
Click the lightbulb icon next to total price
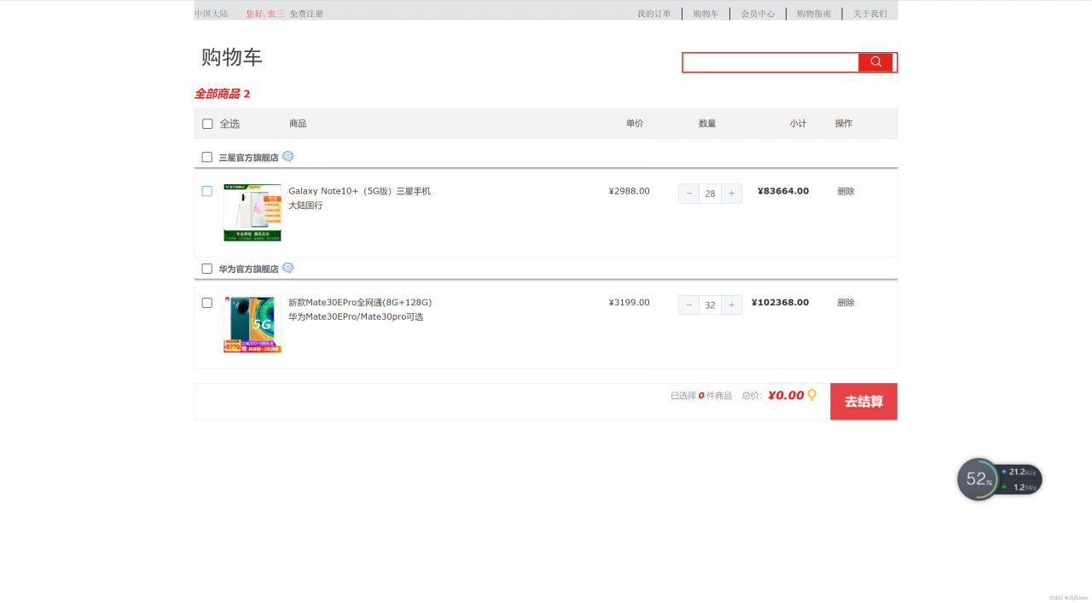pyautogui.click(x=812, y=395)
